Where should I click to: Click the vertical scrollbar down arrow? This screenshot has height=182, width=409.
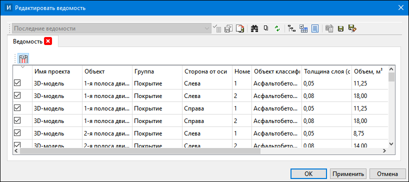(x=391, y=144)
